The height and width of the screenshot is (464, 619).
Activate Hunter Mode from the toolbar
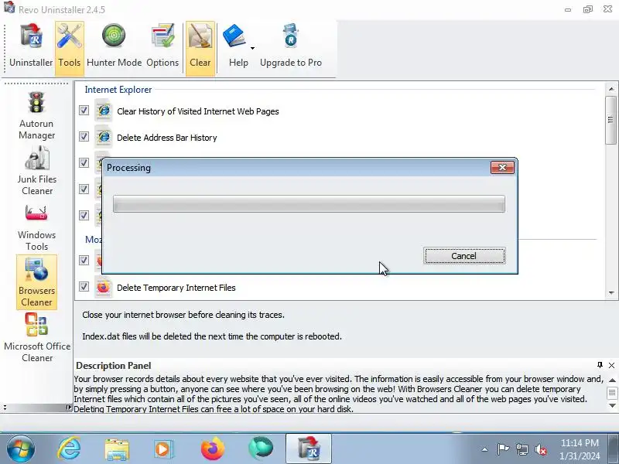114,48
